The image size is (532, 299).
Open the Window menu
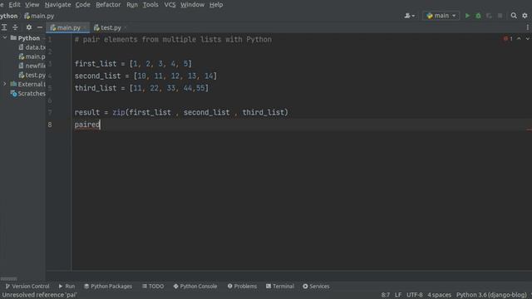coord(192,5)
